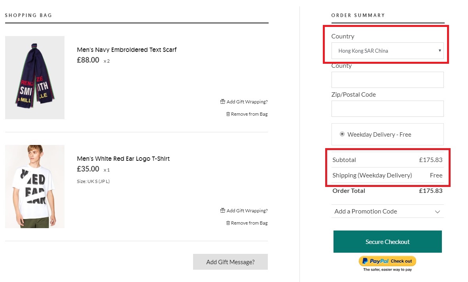
Task: Click the gift icon beside the scarf's gift wrapping
Action: click(223, 101)
